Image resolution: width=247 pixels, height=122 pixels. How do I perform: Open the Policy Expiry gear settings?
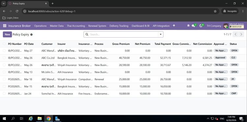[x=31, y=35]
